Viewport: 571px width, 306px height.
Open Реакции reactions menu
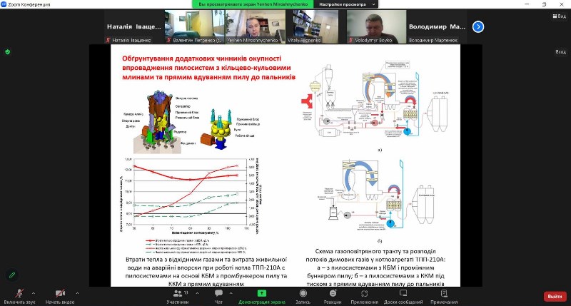[333, 297]
